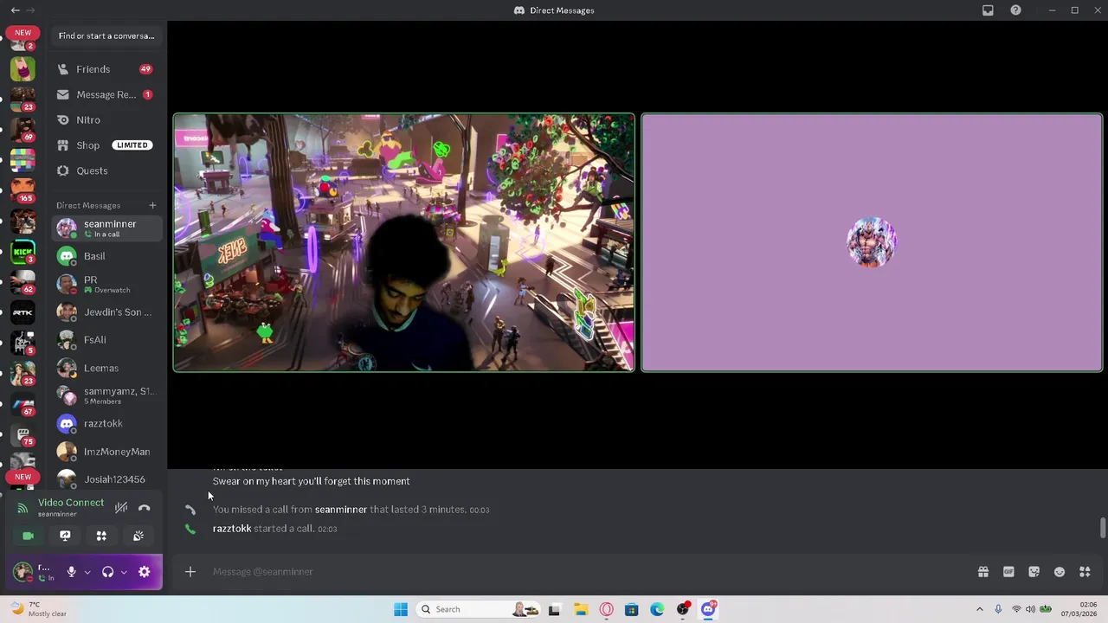Image resolution: width=1108 pixels, height=623 pixels.
Task: Click bottom NEW unread indicator in server list
Action: coord(23,477)
